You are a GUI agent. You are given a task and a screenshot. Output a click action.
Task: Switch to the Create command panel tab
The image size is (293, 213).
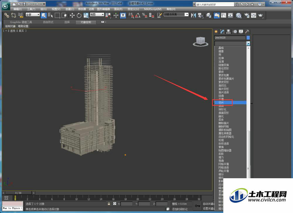point(216,32)
